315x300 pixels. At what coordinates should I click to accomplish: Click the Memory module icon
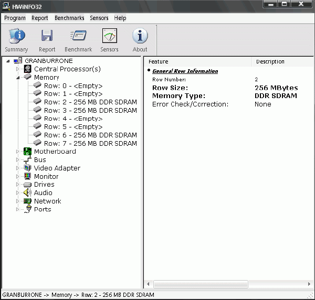(27, 77)
